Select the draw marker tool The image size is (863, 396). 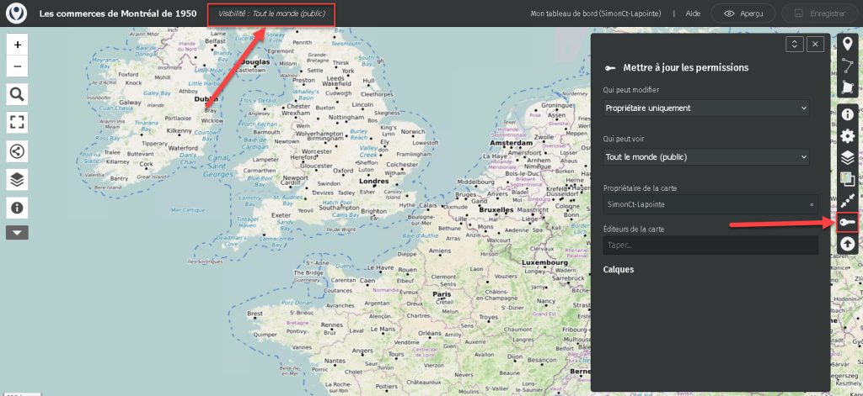[x=848, y=44]
